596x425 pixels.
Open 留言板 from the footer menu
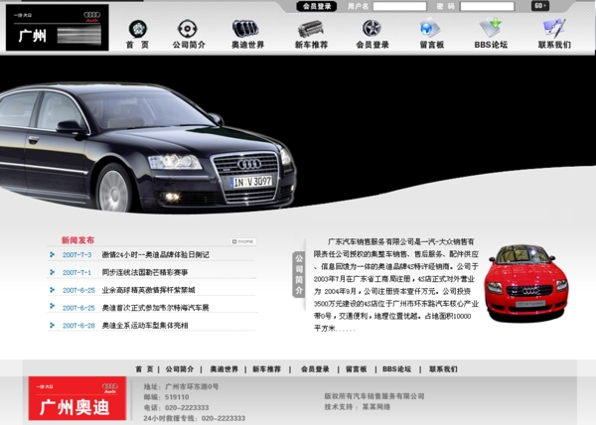tap(357, 369)
